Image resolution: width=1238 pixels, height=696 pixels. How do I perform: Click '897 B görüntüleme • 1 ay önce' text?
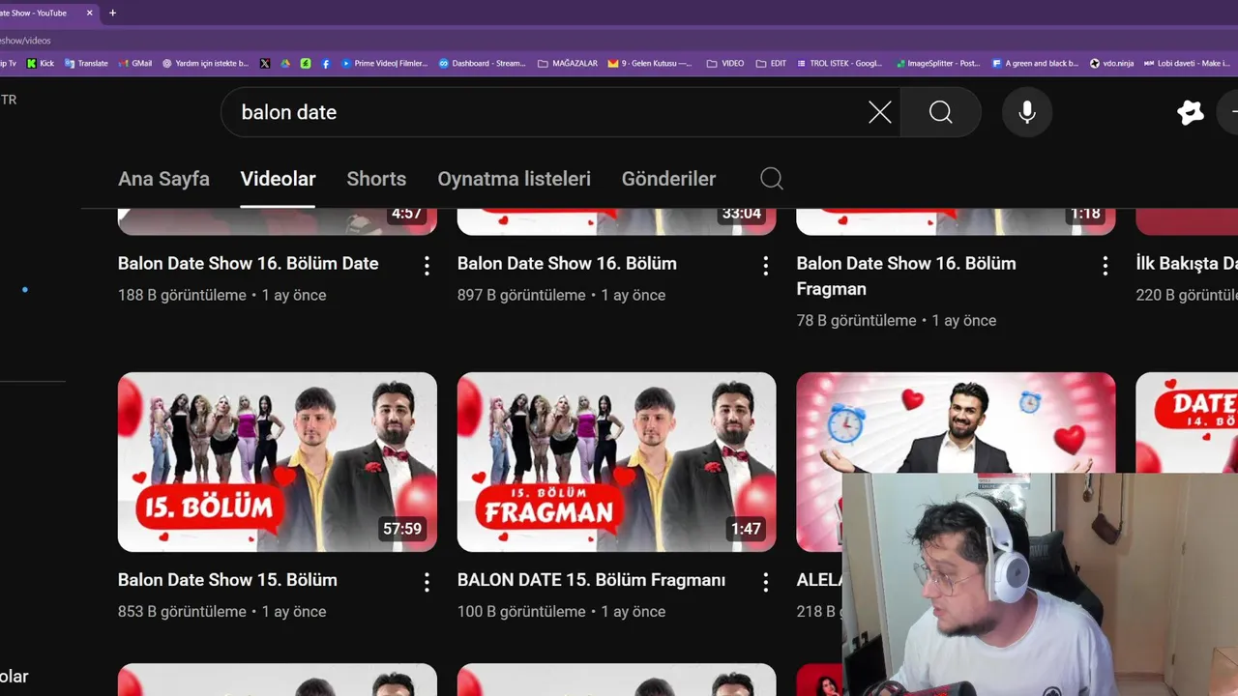pyautogui.click(x=561, y=295)
